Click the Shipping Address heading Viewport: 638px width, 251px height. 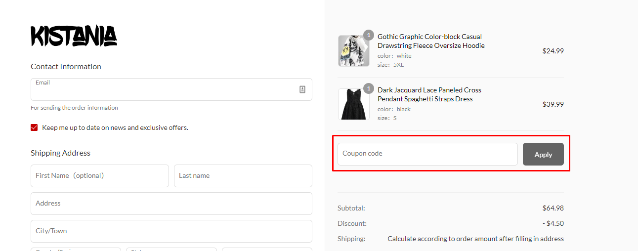coord(60,153)
